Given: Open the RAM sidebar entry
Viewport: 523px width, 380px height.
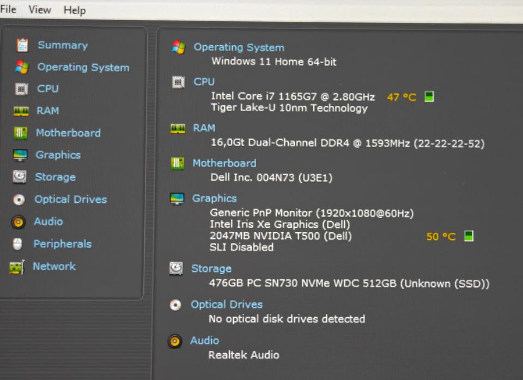Looking at the screenshot, I should click(48, 111).
